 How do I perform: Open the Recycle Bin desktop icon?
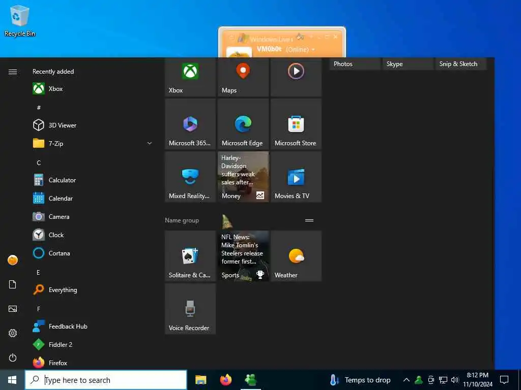(x=20, y=20)
